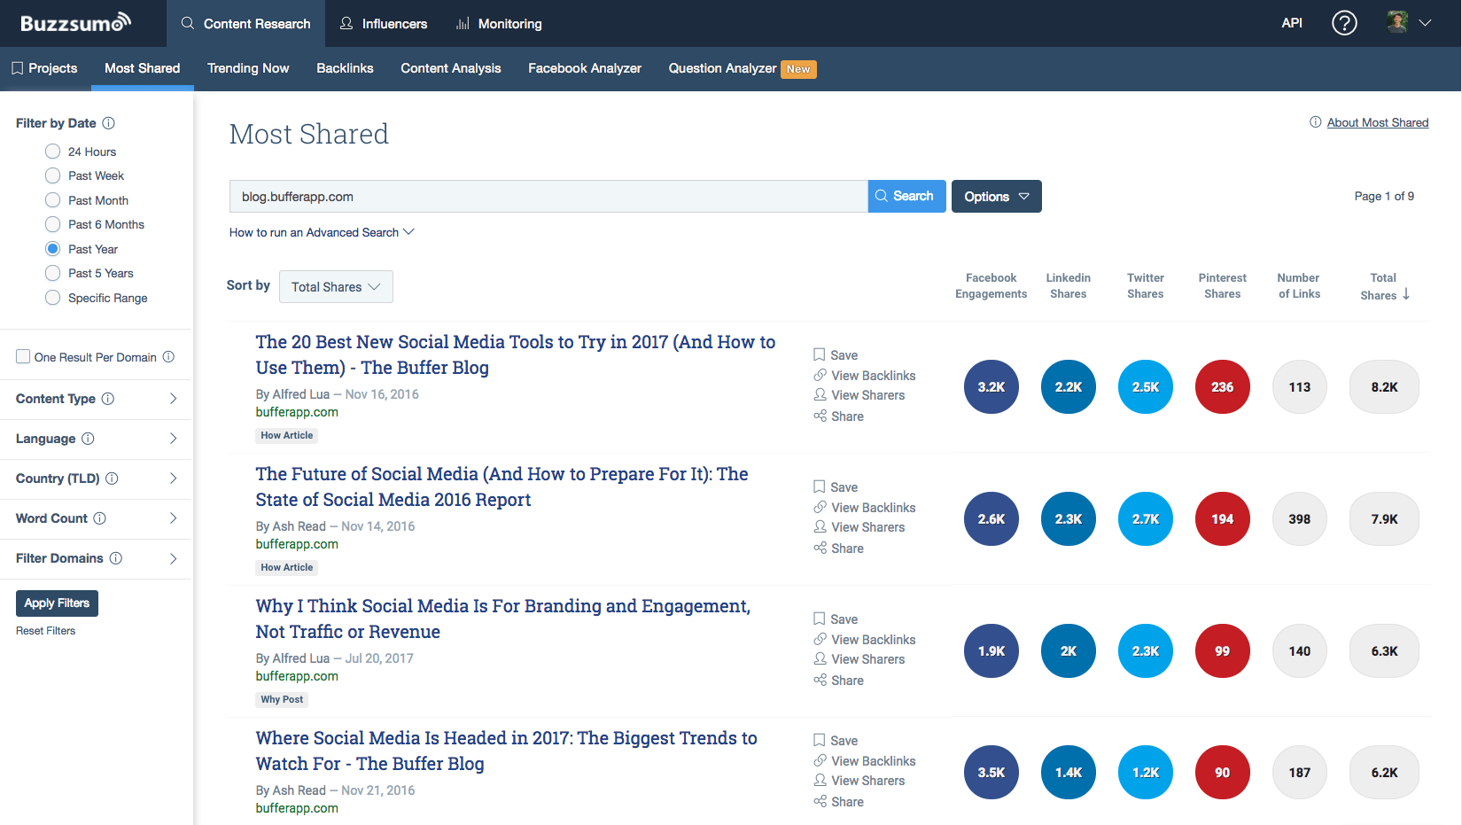
Task: Open the Question Analyzer tab
Action: [x=722, y=68]
